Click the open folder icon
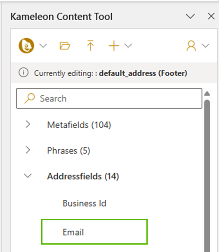 (65, 46)
